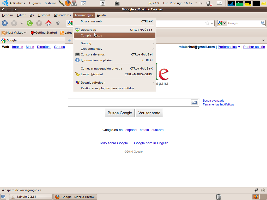The width and height of the screenshot is (267, 200).
Task: Click the blue system monitor graph
Action: coord(231,3)
